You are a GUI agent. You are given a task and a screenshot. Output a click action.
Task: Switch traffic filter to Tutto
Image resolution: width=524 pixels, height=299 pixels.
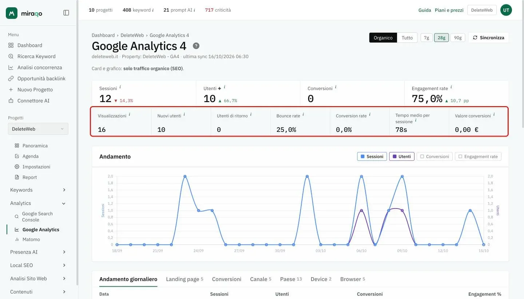click(x=407, y=38)
